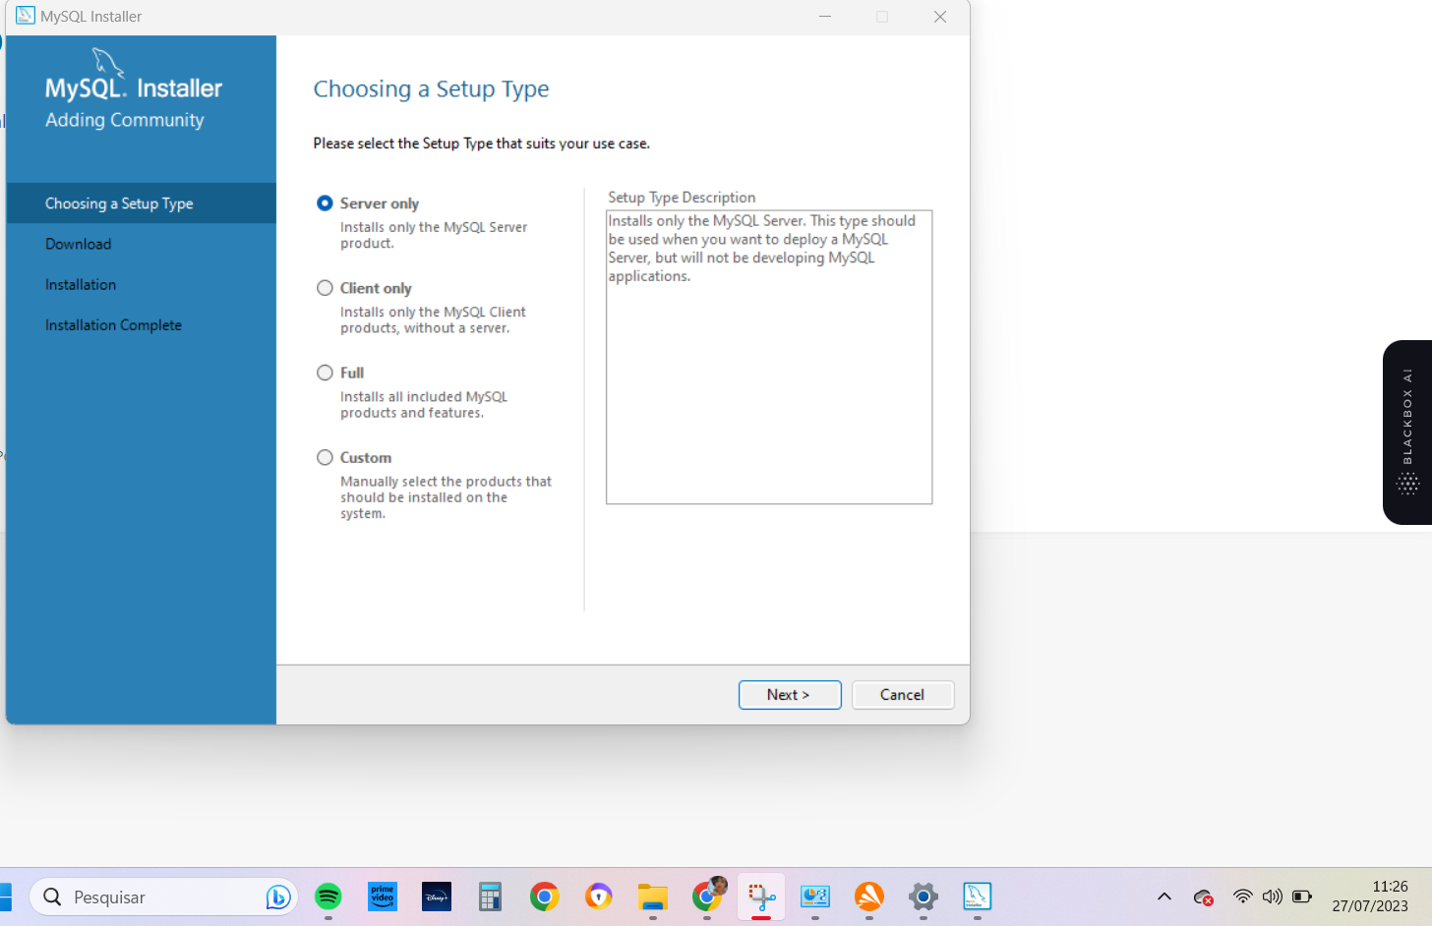Open Wi-Fi network settings in tray

tap(1243, 897)
